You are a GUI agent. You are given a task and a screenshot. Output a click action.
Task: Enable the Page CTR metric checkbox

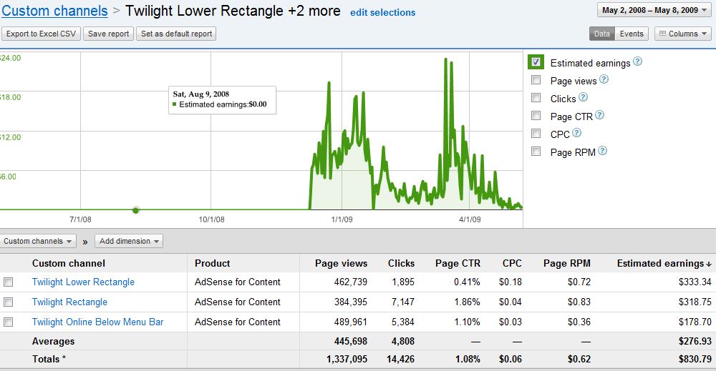[536, 116]
